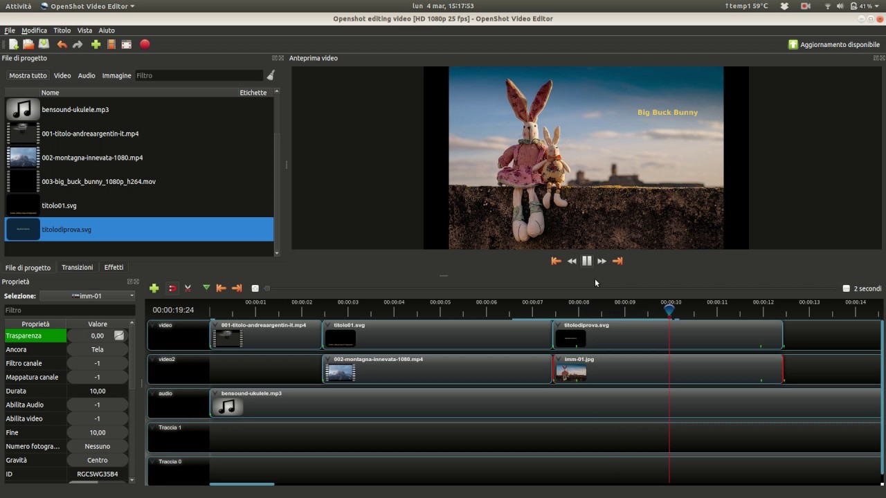The image size is (886, 498).
Task: Jump to start of video preview
Action: 556,261
